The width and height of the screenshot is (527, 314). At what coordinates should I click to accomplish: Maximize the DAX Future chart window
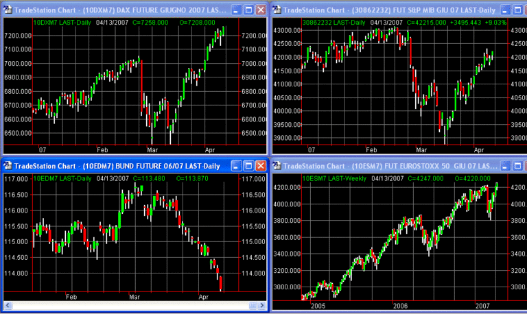point(248,10)
